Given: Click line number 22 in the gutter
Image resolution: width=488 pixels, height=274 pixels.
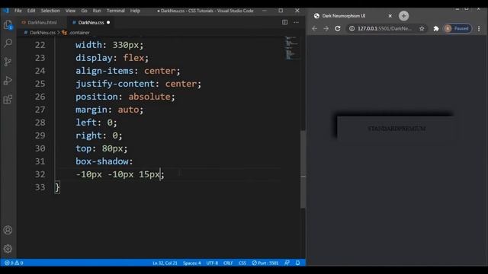Looking at the screenshot, I should tap(40, 45).
